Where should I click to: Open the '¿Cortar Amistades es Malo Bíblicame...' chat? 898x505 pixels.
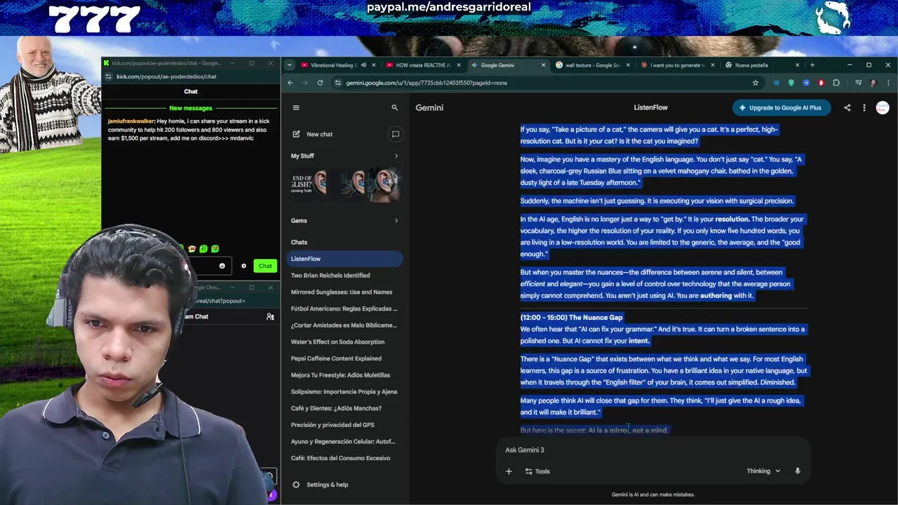tap(344, 325)
